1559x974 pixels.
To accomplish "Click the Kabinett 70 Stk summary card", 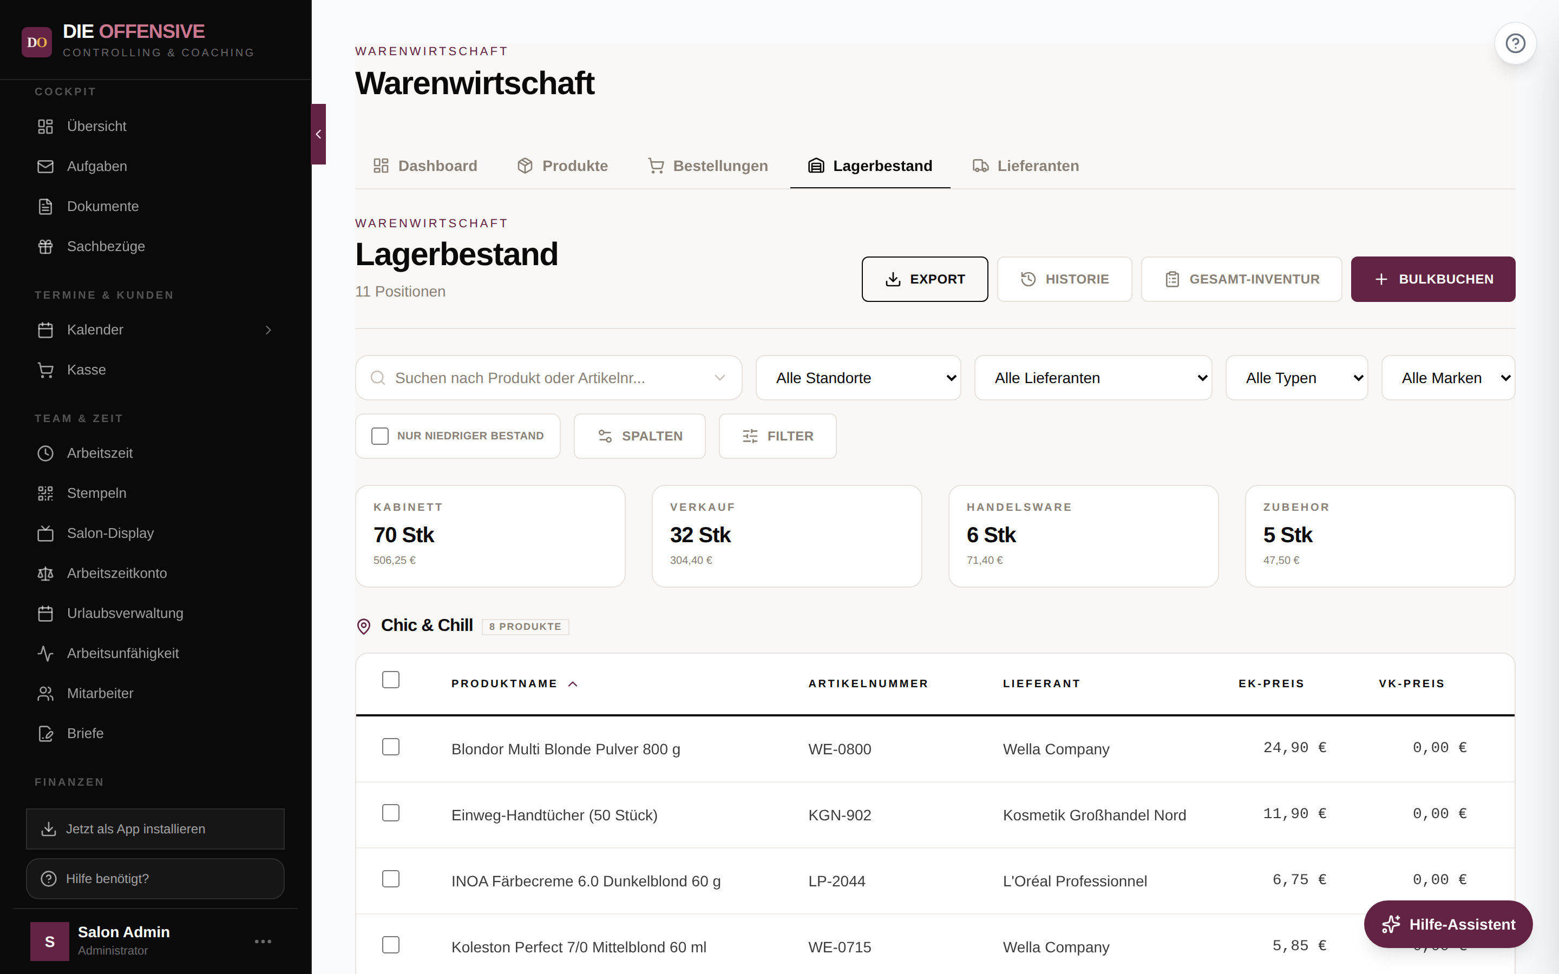I will click(x=490, y=536).
